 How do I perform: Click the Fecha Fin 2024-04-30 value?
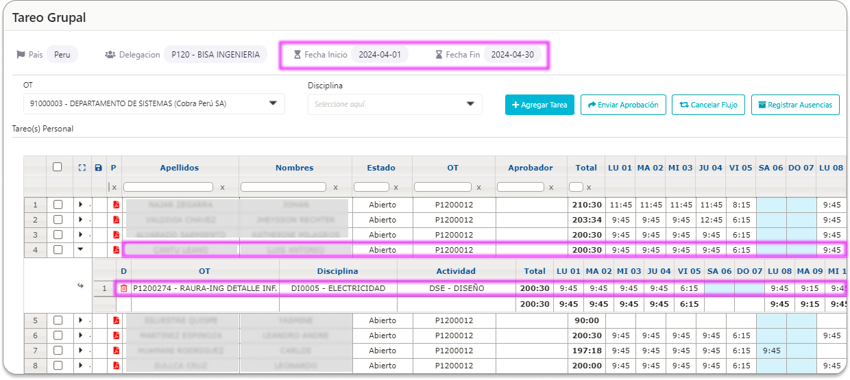[x=512, y=54]
